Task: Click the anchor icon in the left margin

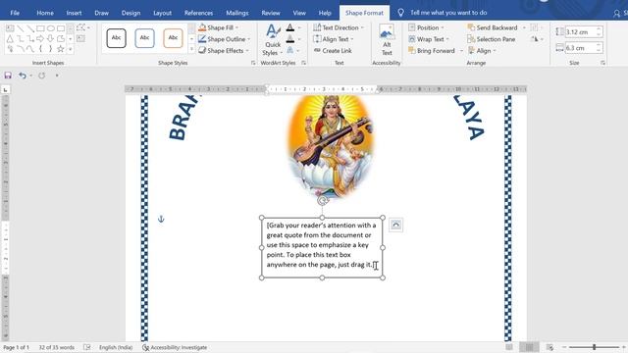Action: pyautogui.click(x=161, y=219)
